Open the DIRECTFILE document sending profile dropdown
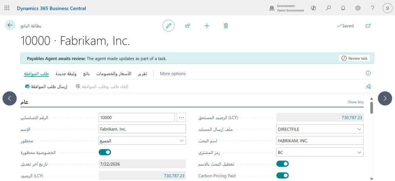This screenshot has width=395, height=181. click(320, 129)
